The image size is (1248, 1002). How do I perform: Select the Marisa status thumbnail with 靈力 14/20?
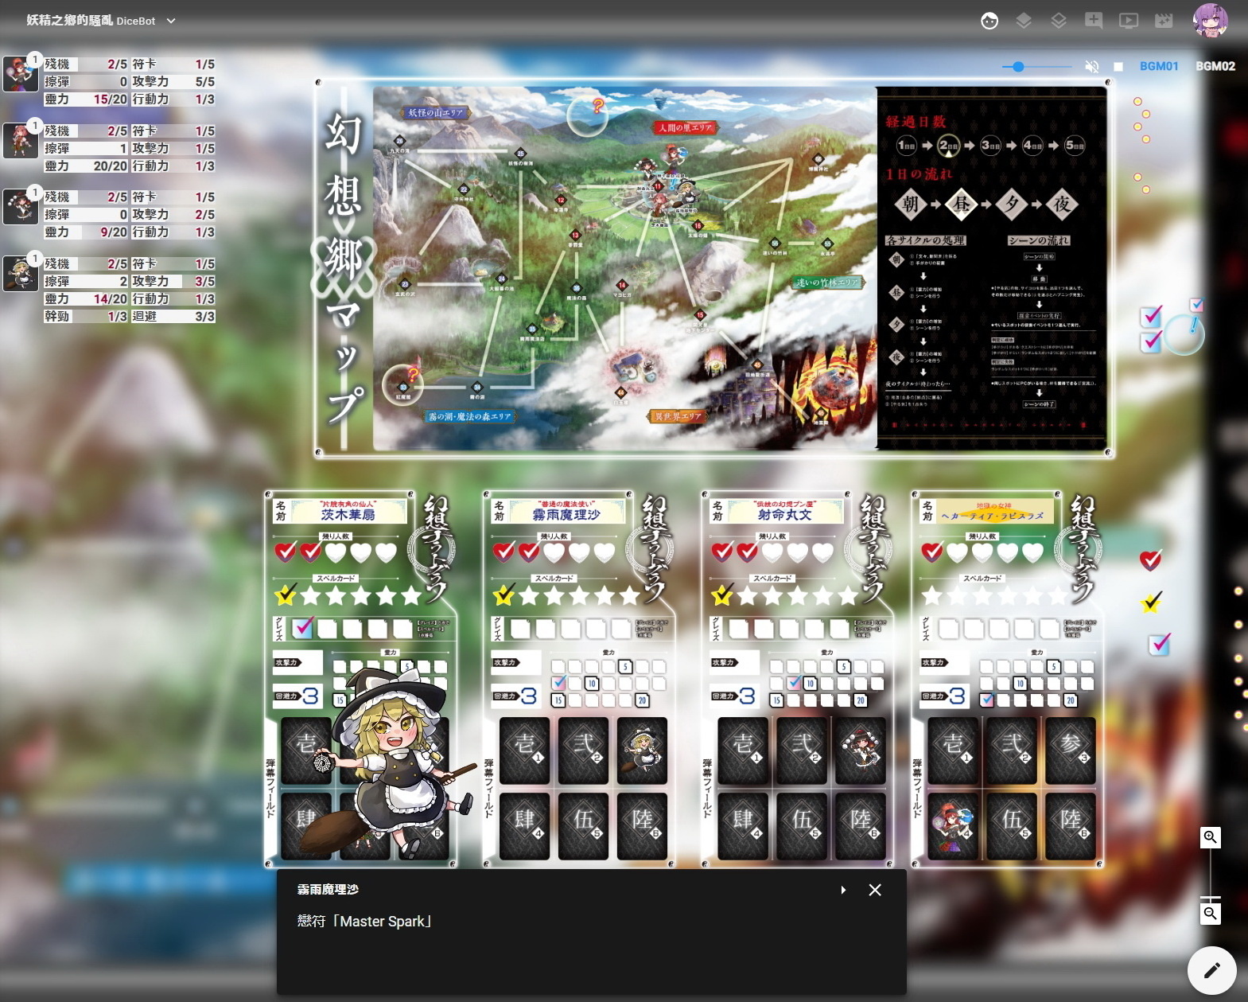tap(21, 274)
